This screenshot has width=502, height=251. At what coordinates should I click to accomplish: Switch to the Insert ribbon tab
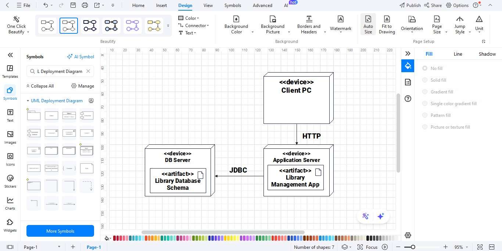tap(161, 5)
